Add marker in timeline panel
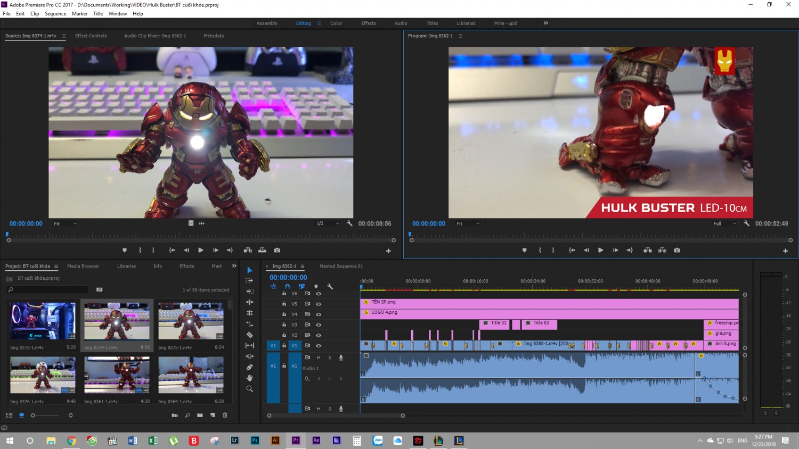 pos(316,286)
